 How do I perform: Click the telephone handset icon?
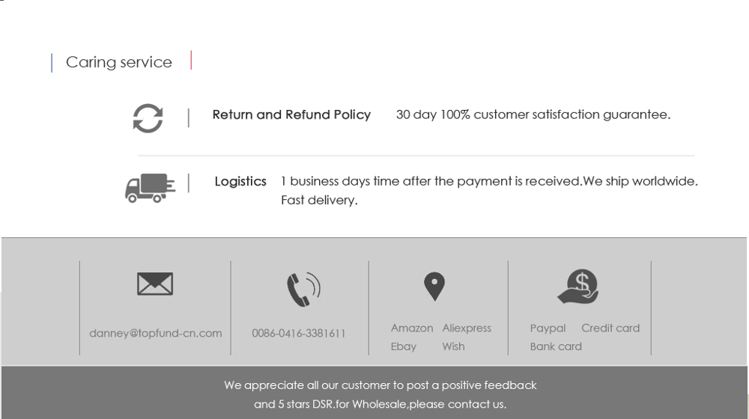(x=303, y=290)
